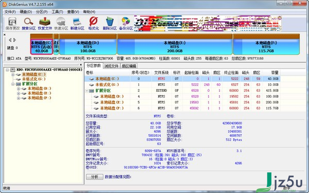Switch to the 浏览文件 tab

click(x=111, y=66)
